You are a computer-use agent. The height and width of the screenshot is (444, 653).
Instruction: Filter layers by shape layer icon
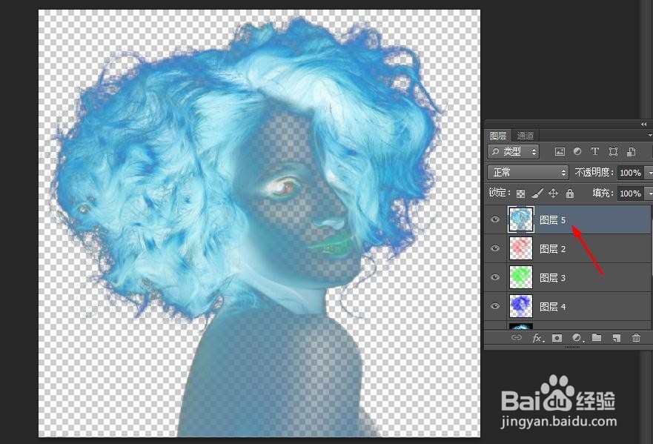[x=612, y=152]
